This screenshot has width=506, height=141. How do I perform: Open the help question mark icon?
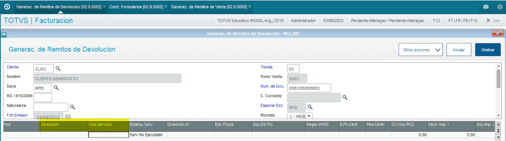point(500,7)
